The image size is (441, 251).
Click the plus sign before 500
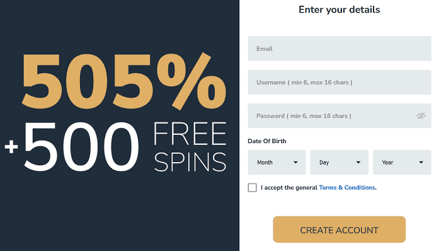point(11,146)
